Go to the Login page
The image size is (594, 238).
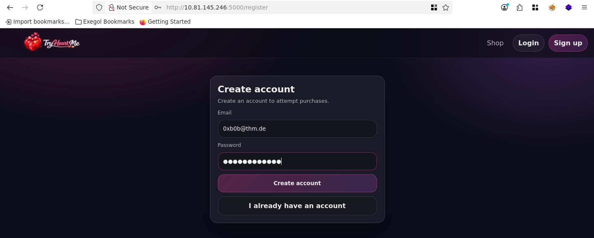tap(528, 43)
